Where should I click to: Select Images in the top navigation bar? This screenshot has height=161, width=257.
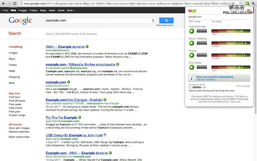pos(23,10)
